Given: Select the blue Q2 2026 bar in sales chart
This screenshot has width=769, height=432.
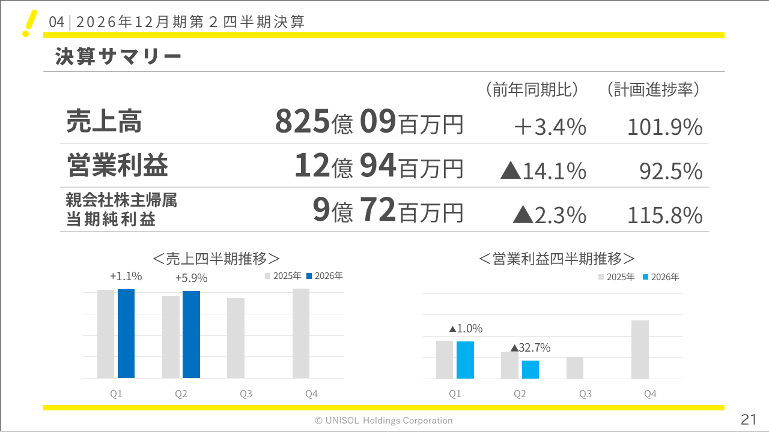Looking at the screenshot, I should click(x=191, y=335).
